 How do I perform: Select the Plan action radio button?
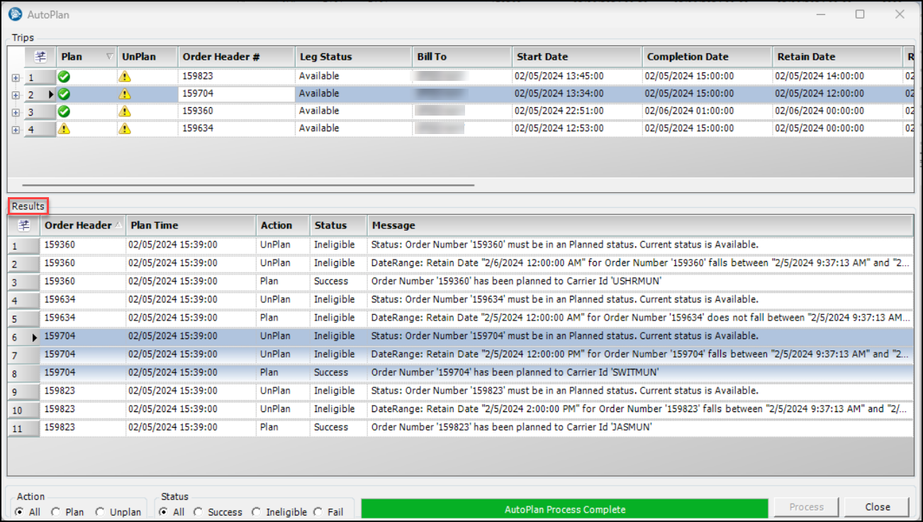click(x=56, y=512)
